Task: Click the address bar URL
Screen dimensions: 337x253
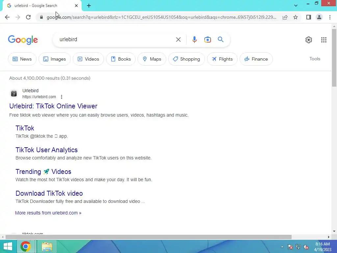Action: coord(161,17)
